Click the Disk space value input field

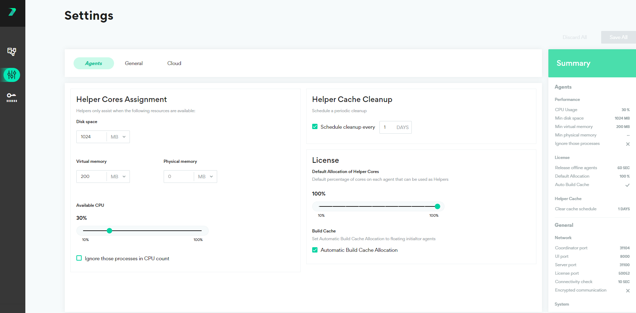[92, 137]
